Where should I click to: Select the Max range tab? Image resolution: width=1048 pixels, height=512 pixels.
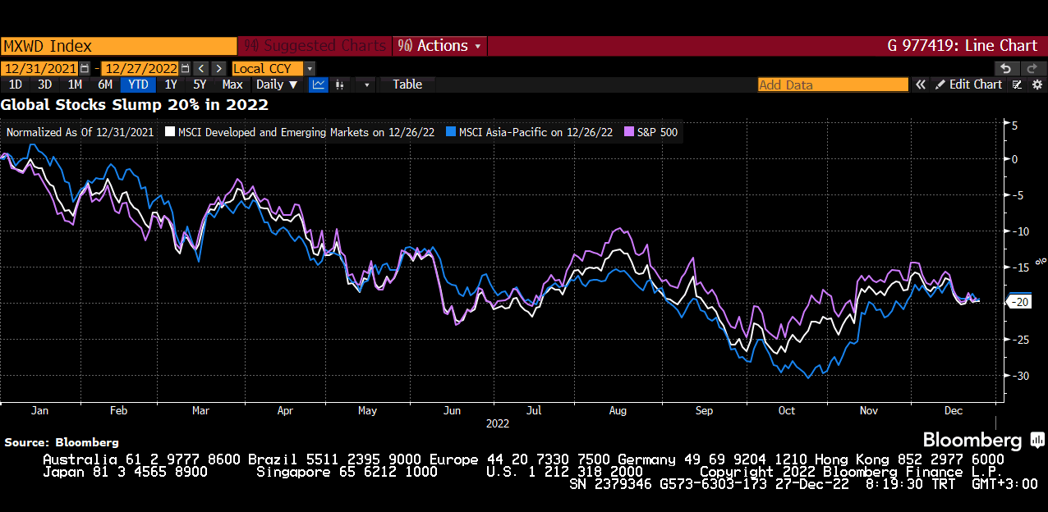[232, 85]
